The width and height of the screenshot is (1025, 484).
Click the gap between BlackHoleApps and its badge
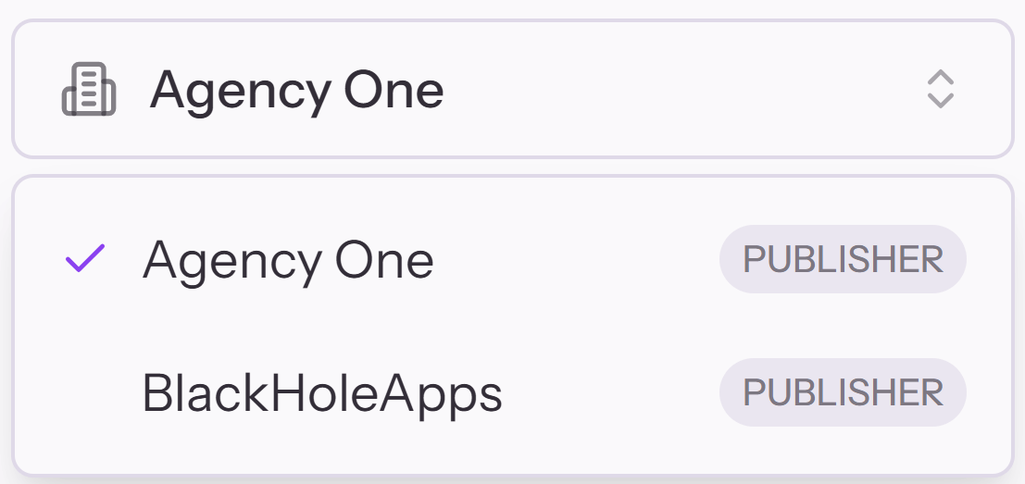pos(611,393)
